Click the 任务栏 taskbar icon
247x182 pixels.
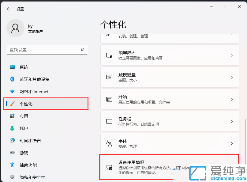(109, 121)
